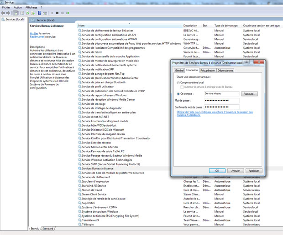
Task: Switch to the Récupération tab
Action: point(207,71)
